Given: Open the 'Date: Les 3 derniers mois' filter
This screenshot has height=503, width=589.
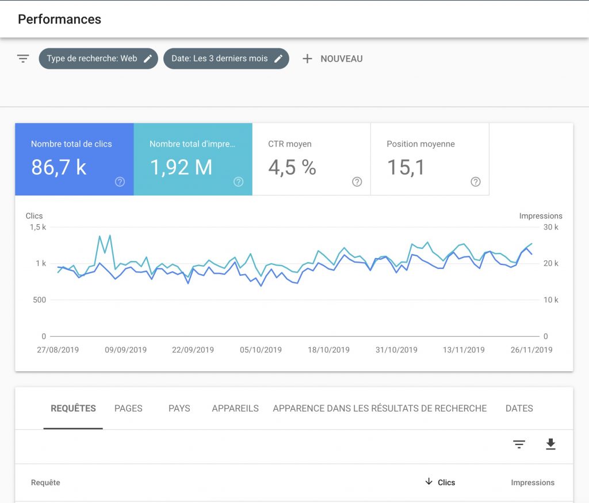Looking at the screenshot, I should (x=219, y=59).
